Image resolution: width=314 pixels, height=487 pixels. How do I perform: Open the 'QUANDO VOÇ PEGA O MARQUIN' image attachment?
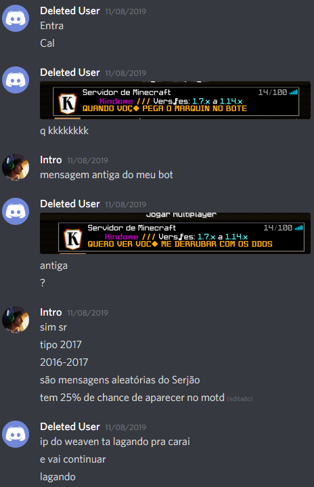point(175,100)
